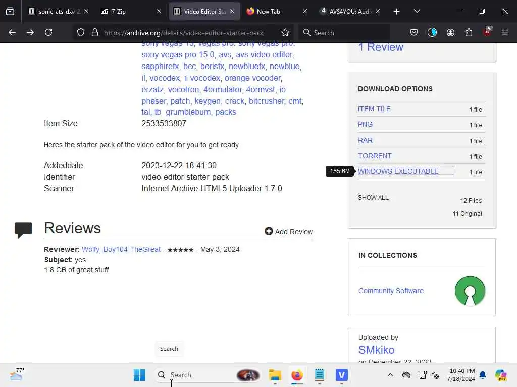The width and height of the screenshot is (517, 387).
Task: Click the sapphirefx topic tag
Action: tap(160, 67)
